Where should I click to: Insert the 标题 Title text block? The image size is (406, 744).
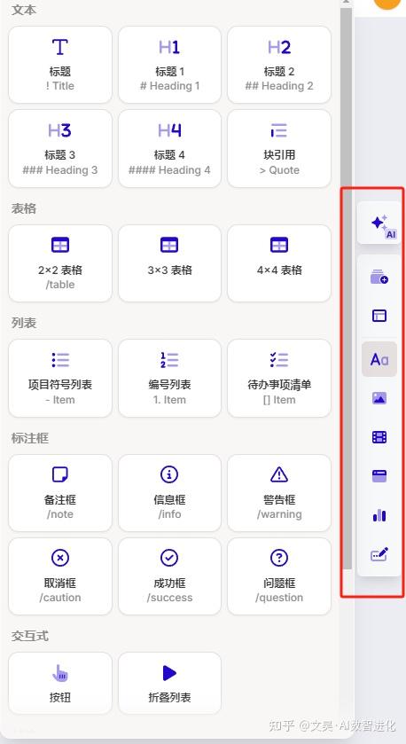click(60, 65)
